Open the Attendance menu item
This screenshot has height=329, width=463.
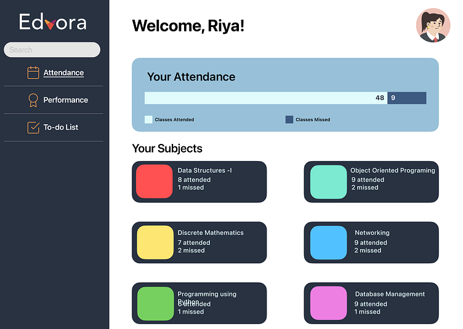click(x=63, y=73)
